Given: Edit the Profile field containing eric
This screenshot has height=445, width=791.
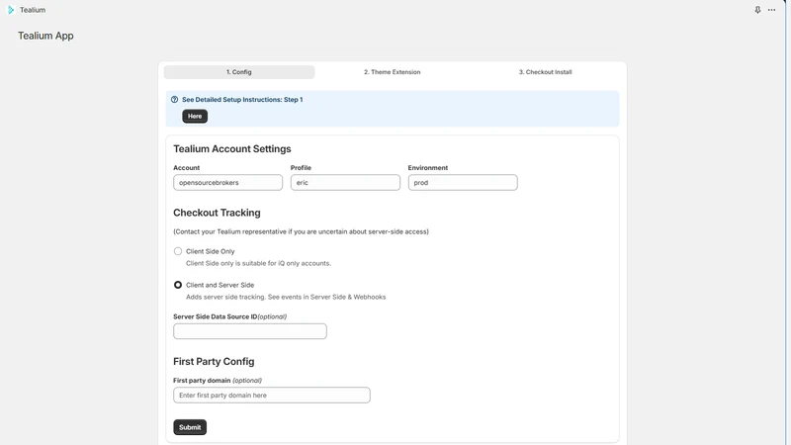Looking at the screenshot, I should pos(345,183).
